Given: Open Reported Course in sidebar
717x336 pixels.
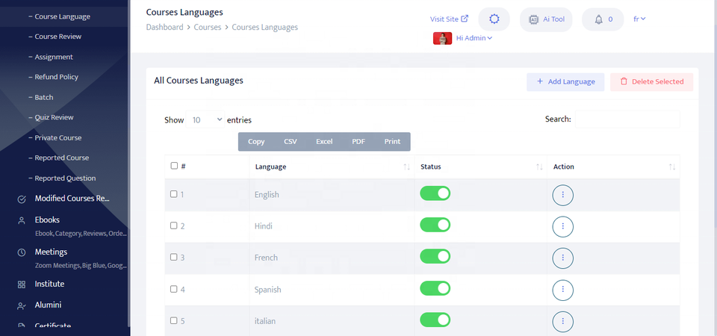Looking at the screenshot, I should coord(62,158).
